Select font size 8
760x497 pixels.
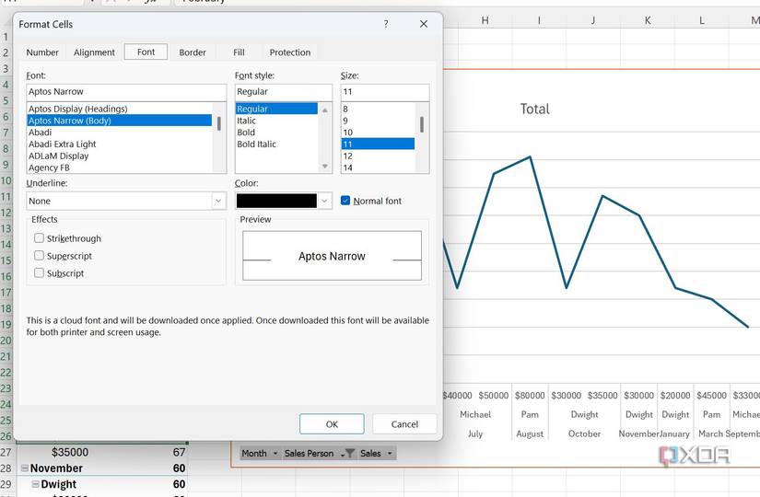378,109
